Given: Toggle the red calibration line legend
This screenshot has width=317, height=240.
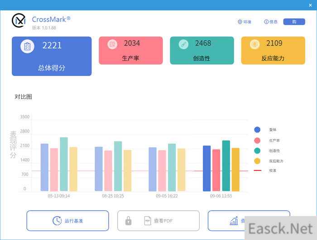Looking at the screenshot, I should pyautogui.click(x=258, y=170).
